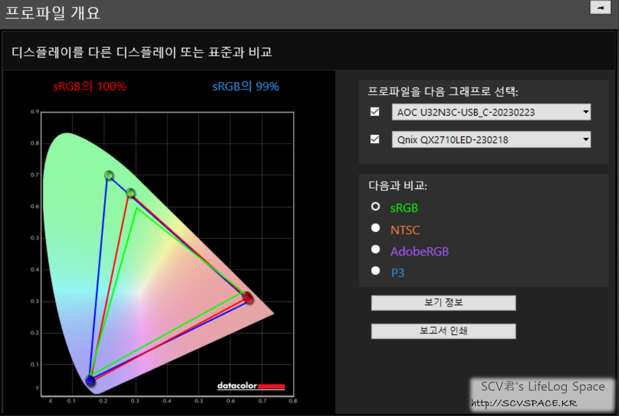Image resolution: width=619 pixels, height=416 pixels.
Task: Click the pin icon at top right
Action: 600,7
